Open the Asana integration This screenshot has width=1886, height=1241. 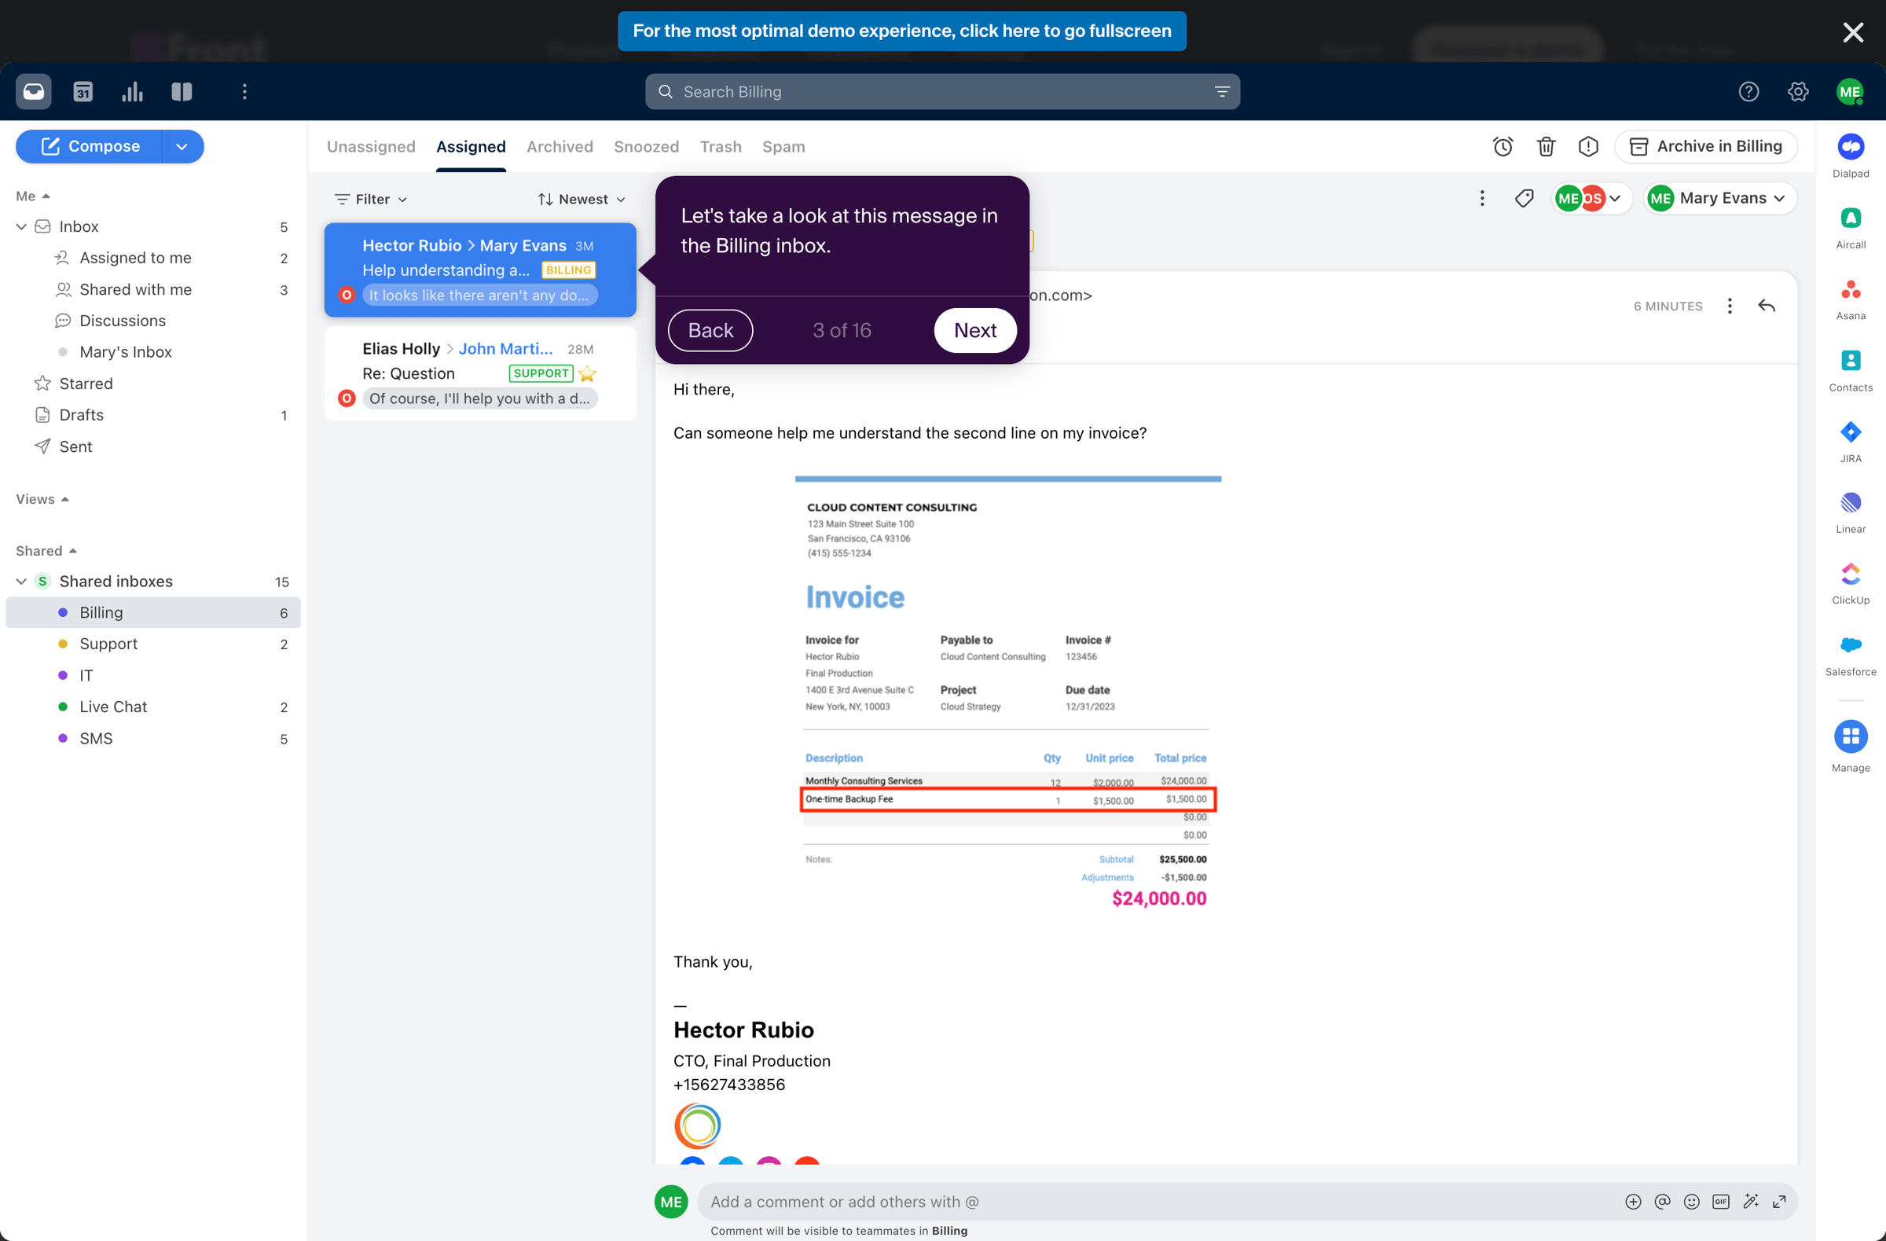pyautogui.click(x=1851, y=298)
